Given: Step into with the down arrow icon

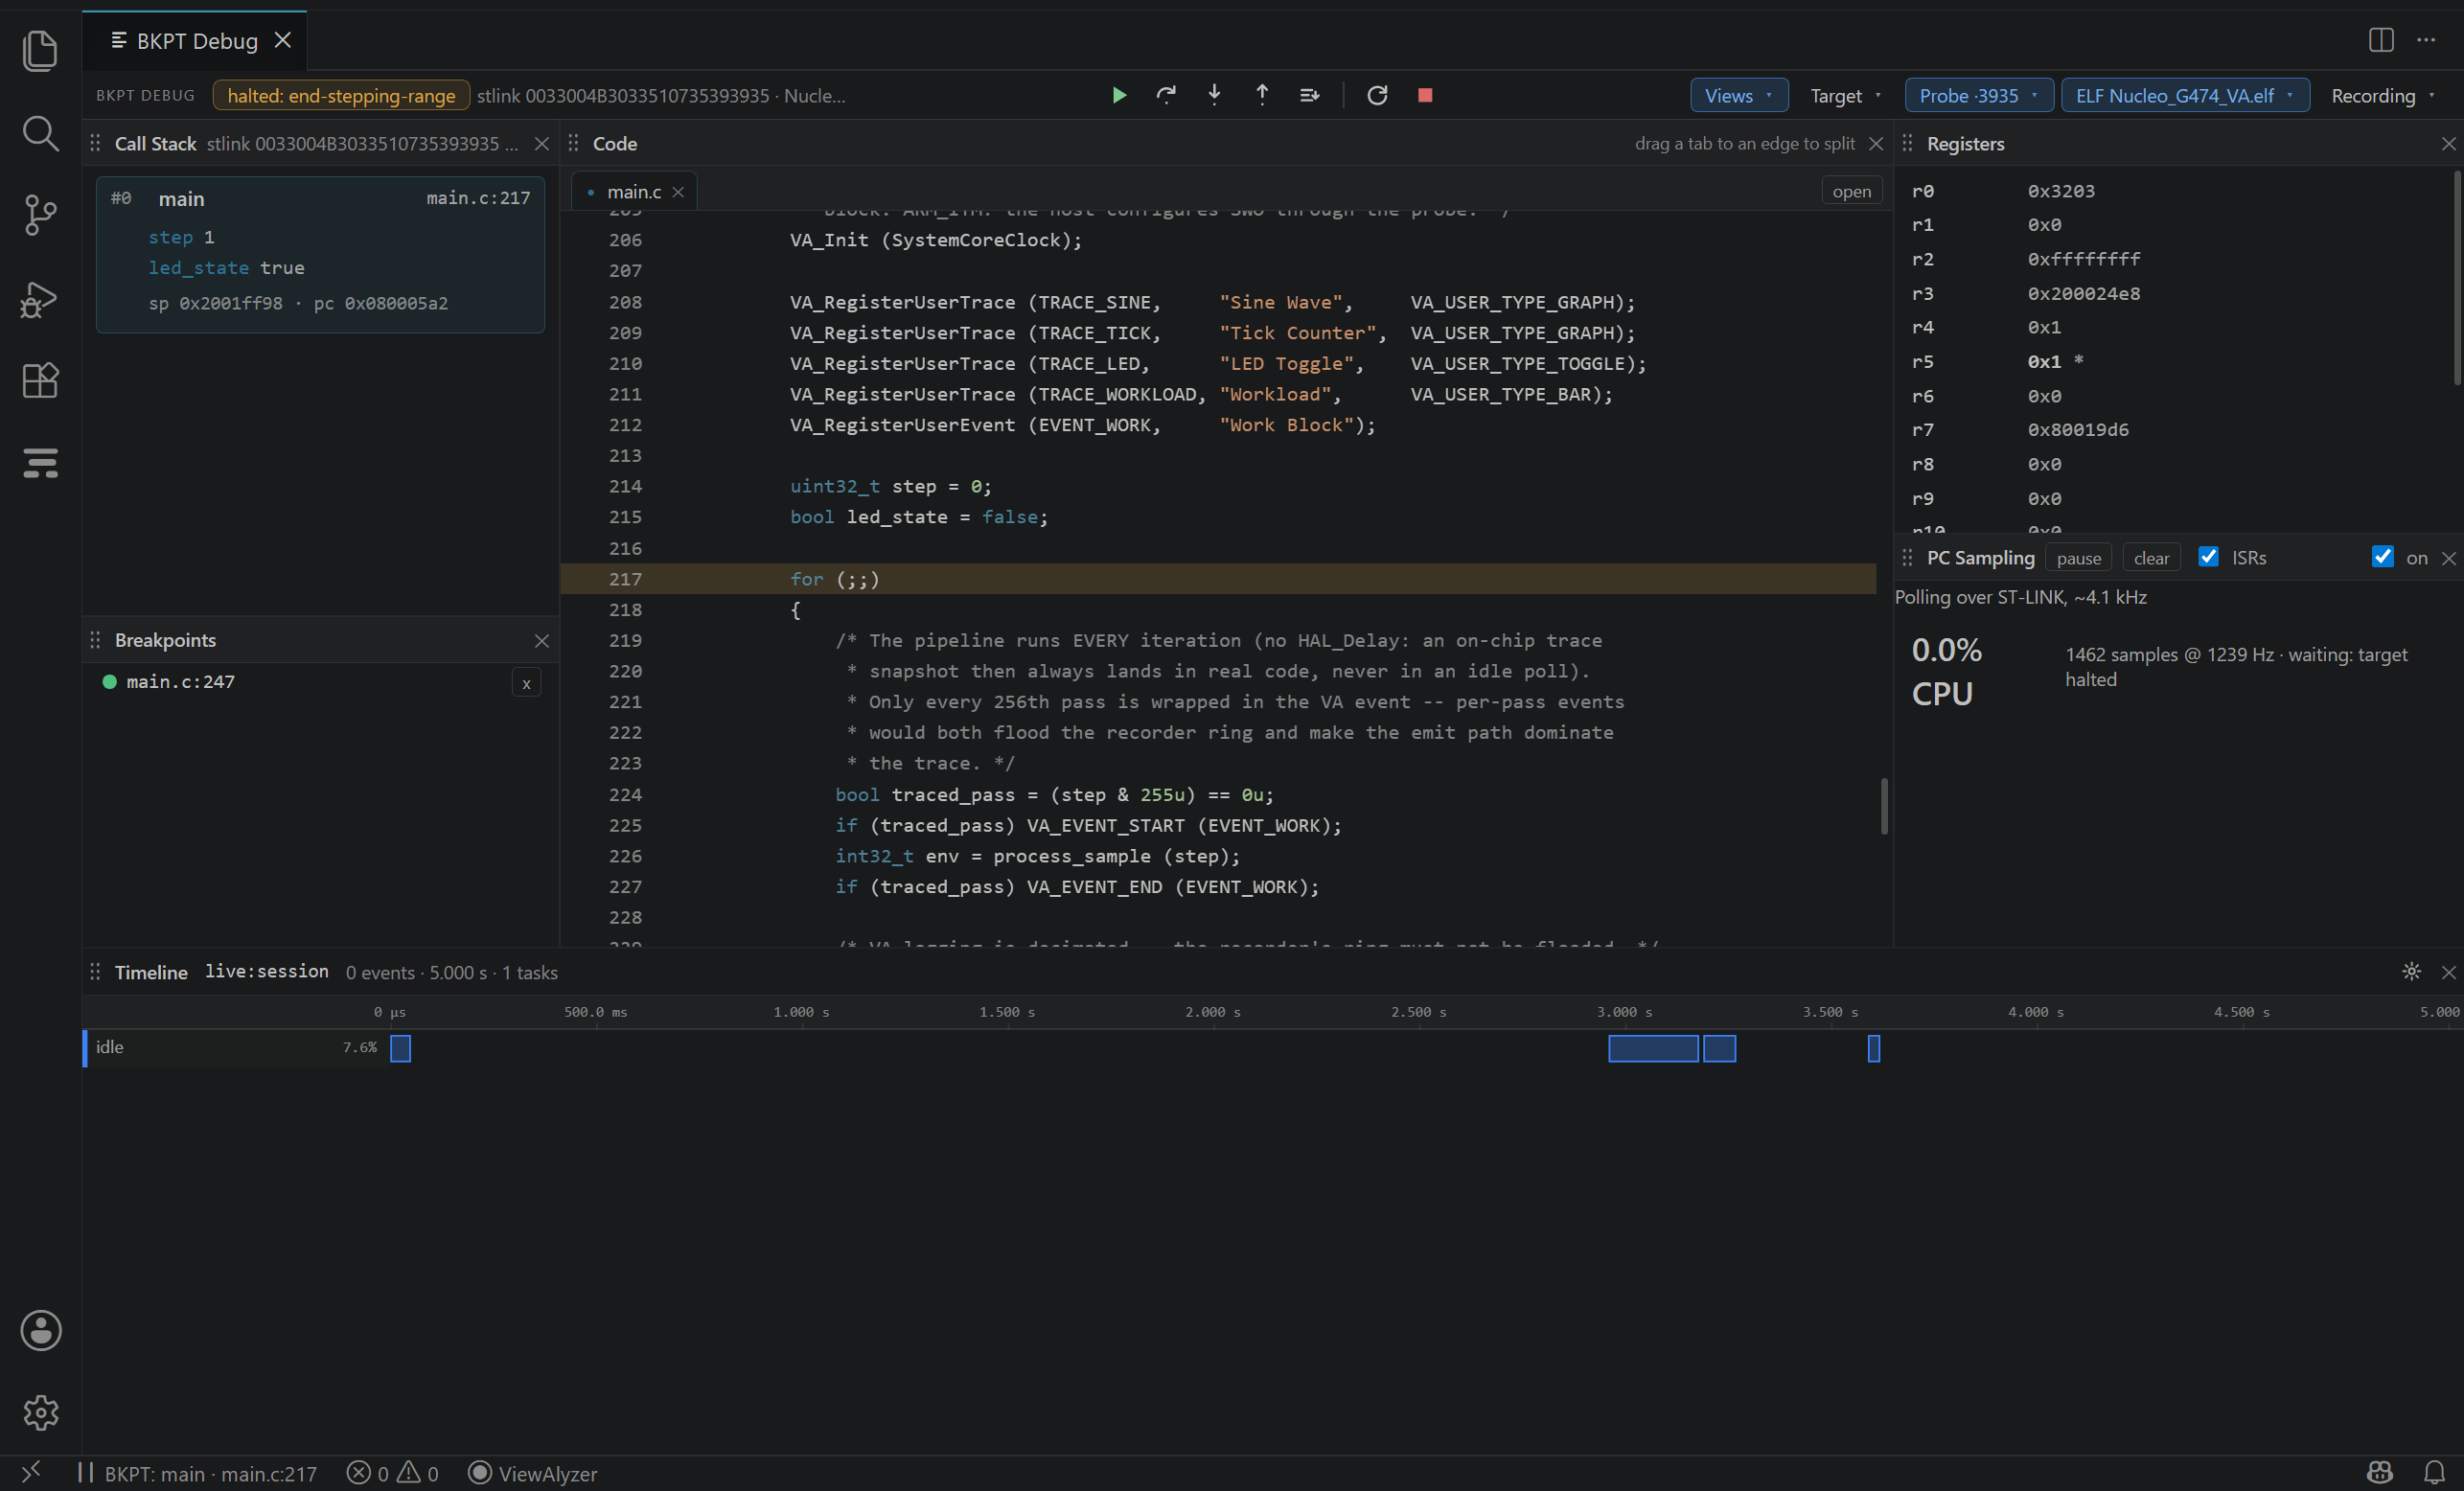Looking at the screenshot, I should coord(1214,95).
